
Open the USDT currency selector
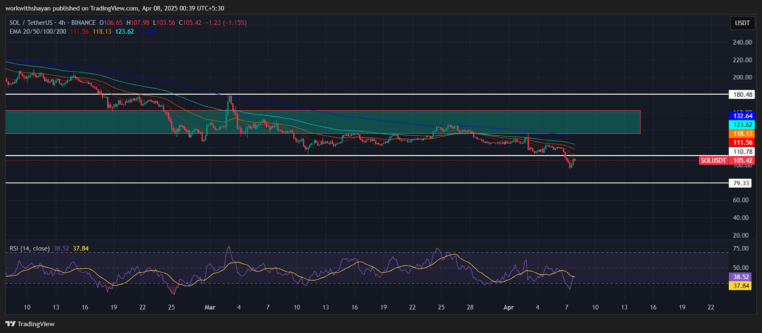point(742,23)
